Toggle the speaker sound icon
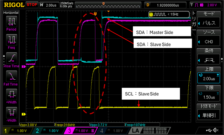 click(216, 130)
